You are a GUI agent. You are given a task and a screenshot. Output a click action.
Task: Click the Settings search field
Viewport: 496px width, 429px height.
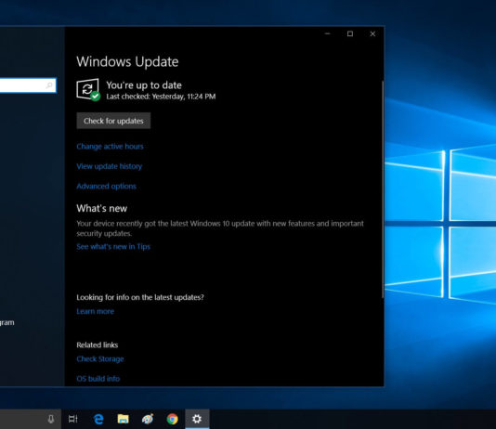[28, 85]
